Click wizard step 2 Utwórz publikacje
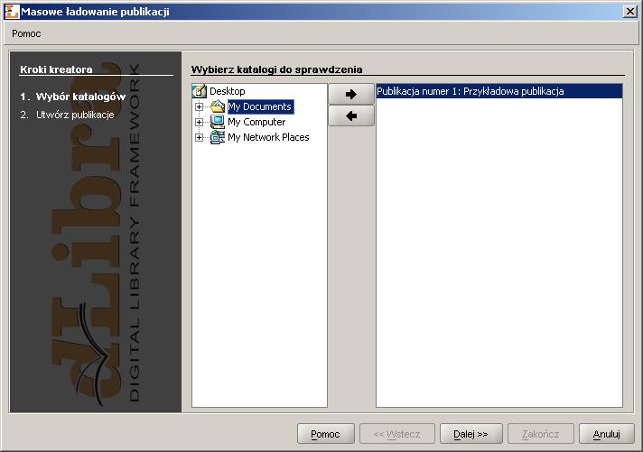 (67, 115)
